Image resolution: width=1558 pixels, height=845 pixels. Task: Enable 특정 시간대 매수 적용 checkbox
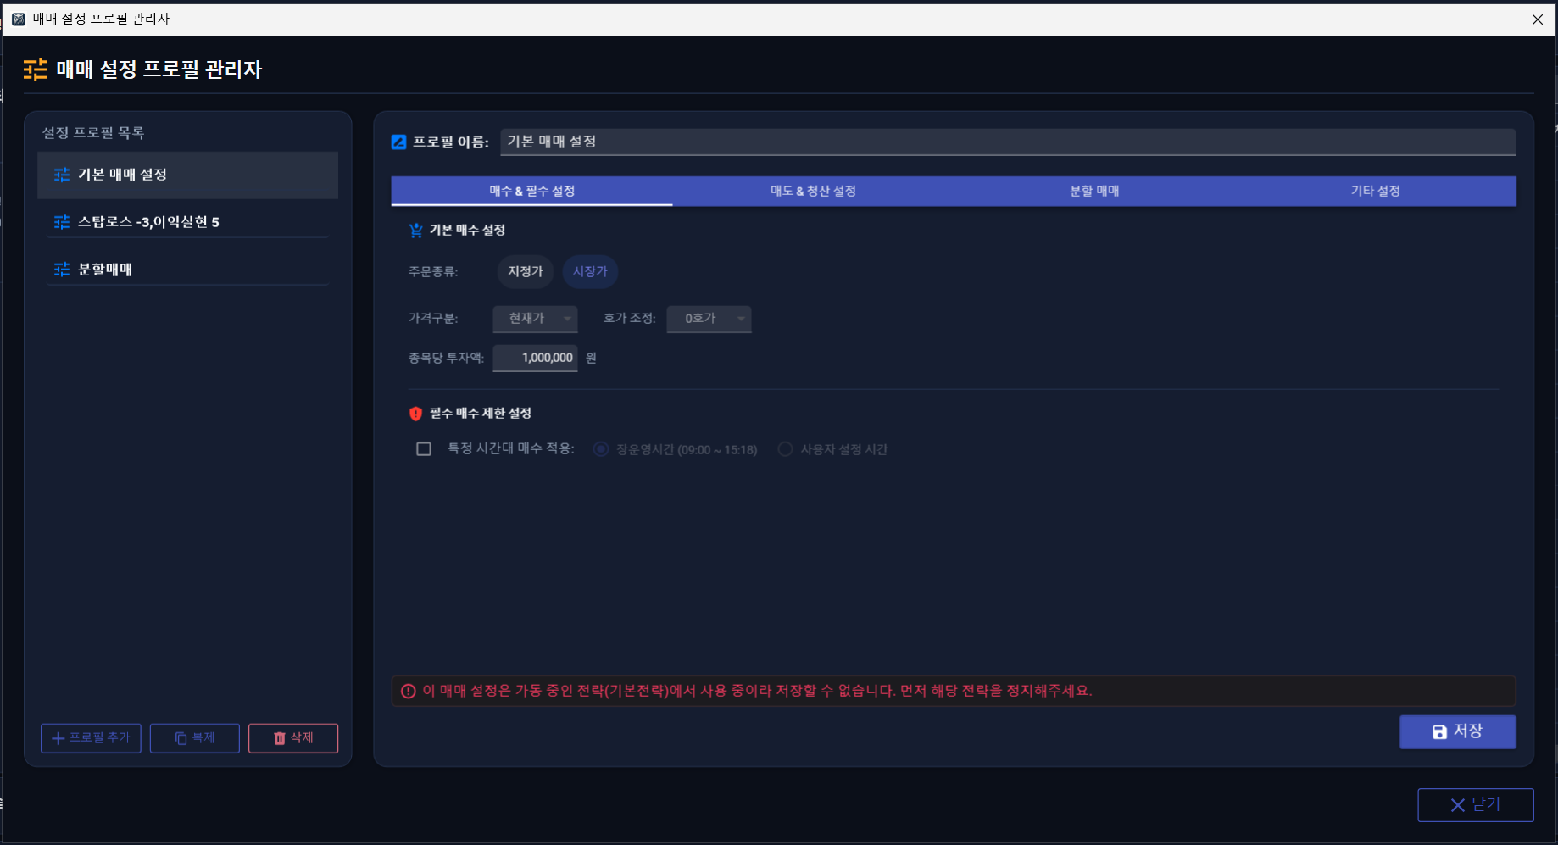click(424, 449)
